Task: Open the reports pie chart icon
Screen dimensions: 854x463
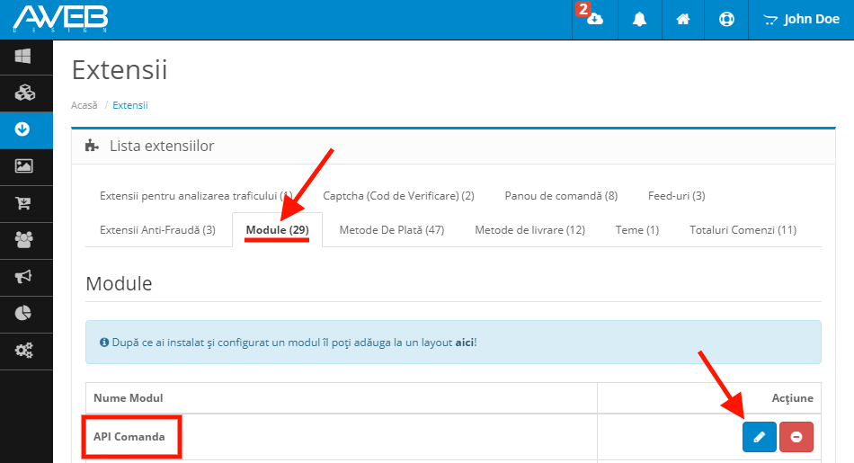Action: (x=23, y=313)
